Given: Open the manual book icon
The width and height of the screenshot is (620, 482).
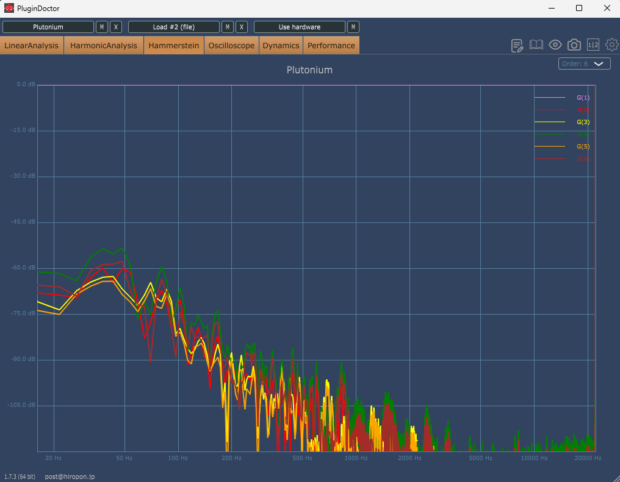Looking at the screenshot, I should pos(536,45).
